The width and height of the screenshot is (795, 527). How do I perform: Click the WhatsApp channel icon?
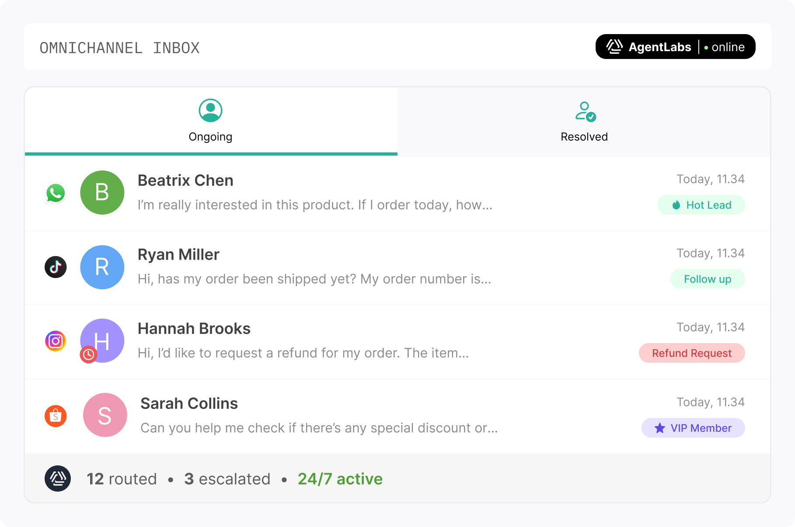(56, 193)
